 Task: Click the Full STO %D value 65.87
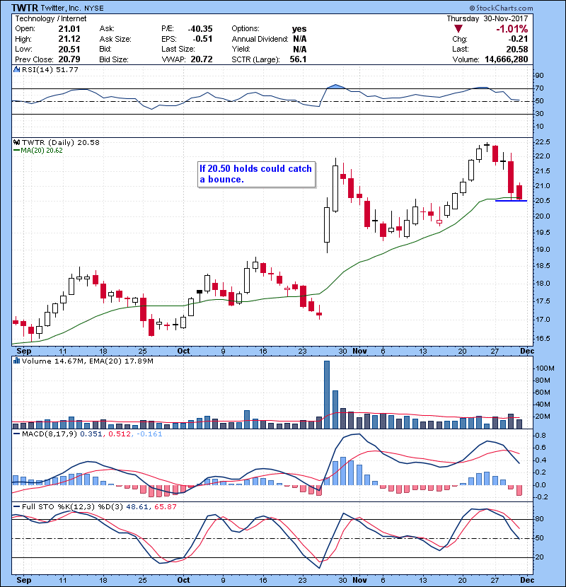165,507
